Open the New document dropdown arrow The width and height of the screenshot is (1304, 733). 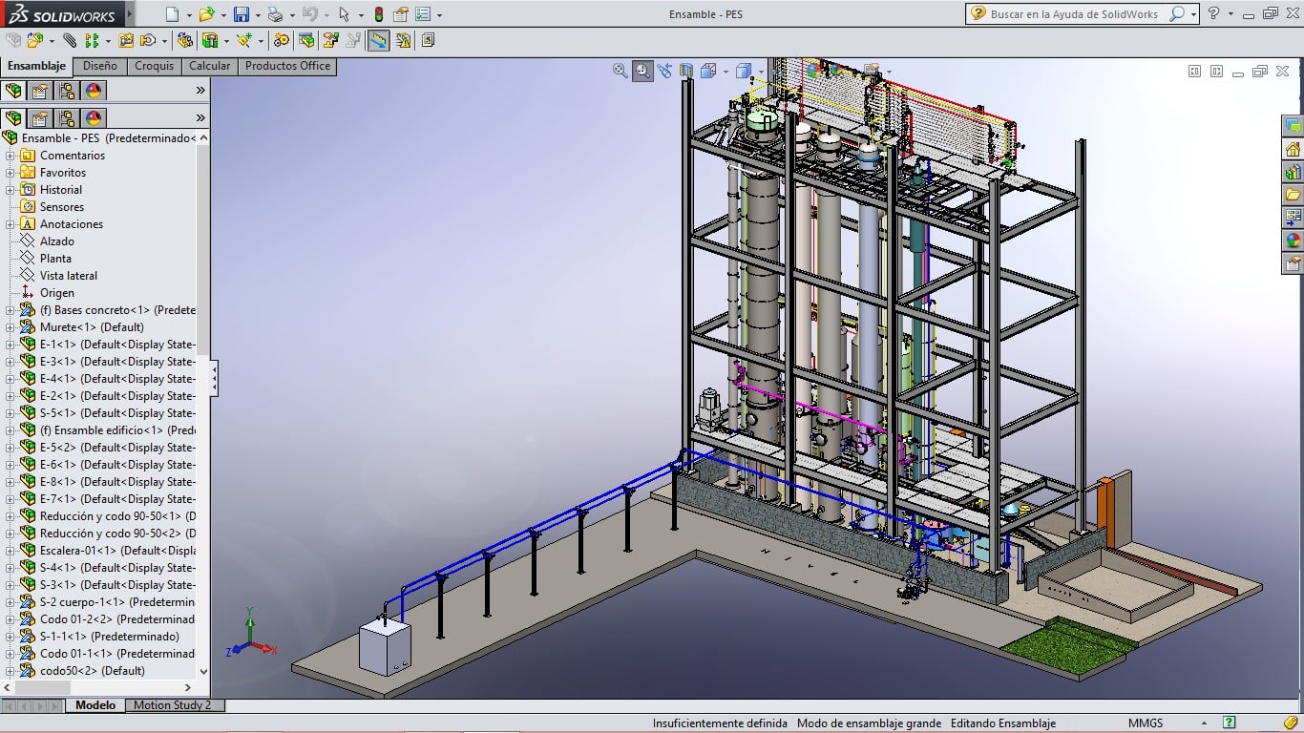click(x=188, y=15)
